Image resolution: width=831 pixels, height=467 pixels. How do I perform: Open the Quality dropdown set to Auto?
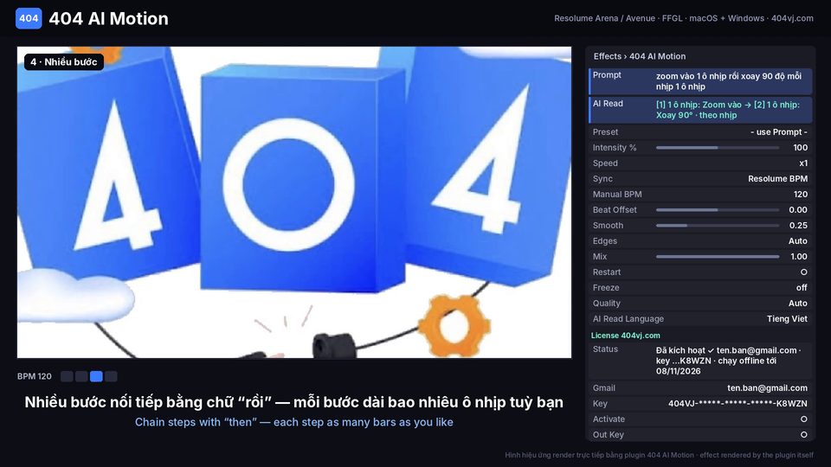[x=797, y=304]
